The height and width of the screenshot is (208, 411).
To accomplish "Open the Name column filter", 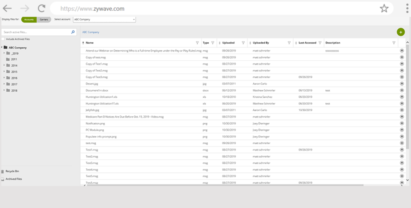I will pos(197,43).
